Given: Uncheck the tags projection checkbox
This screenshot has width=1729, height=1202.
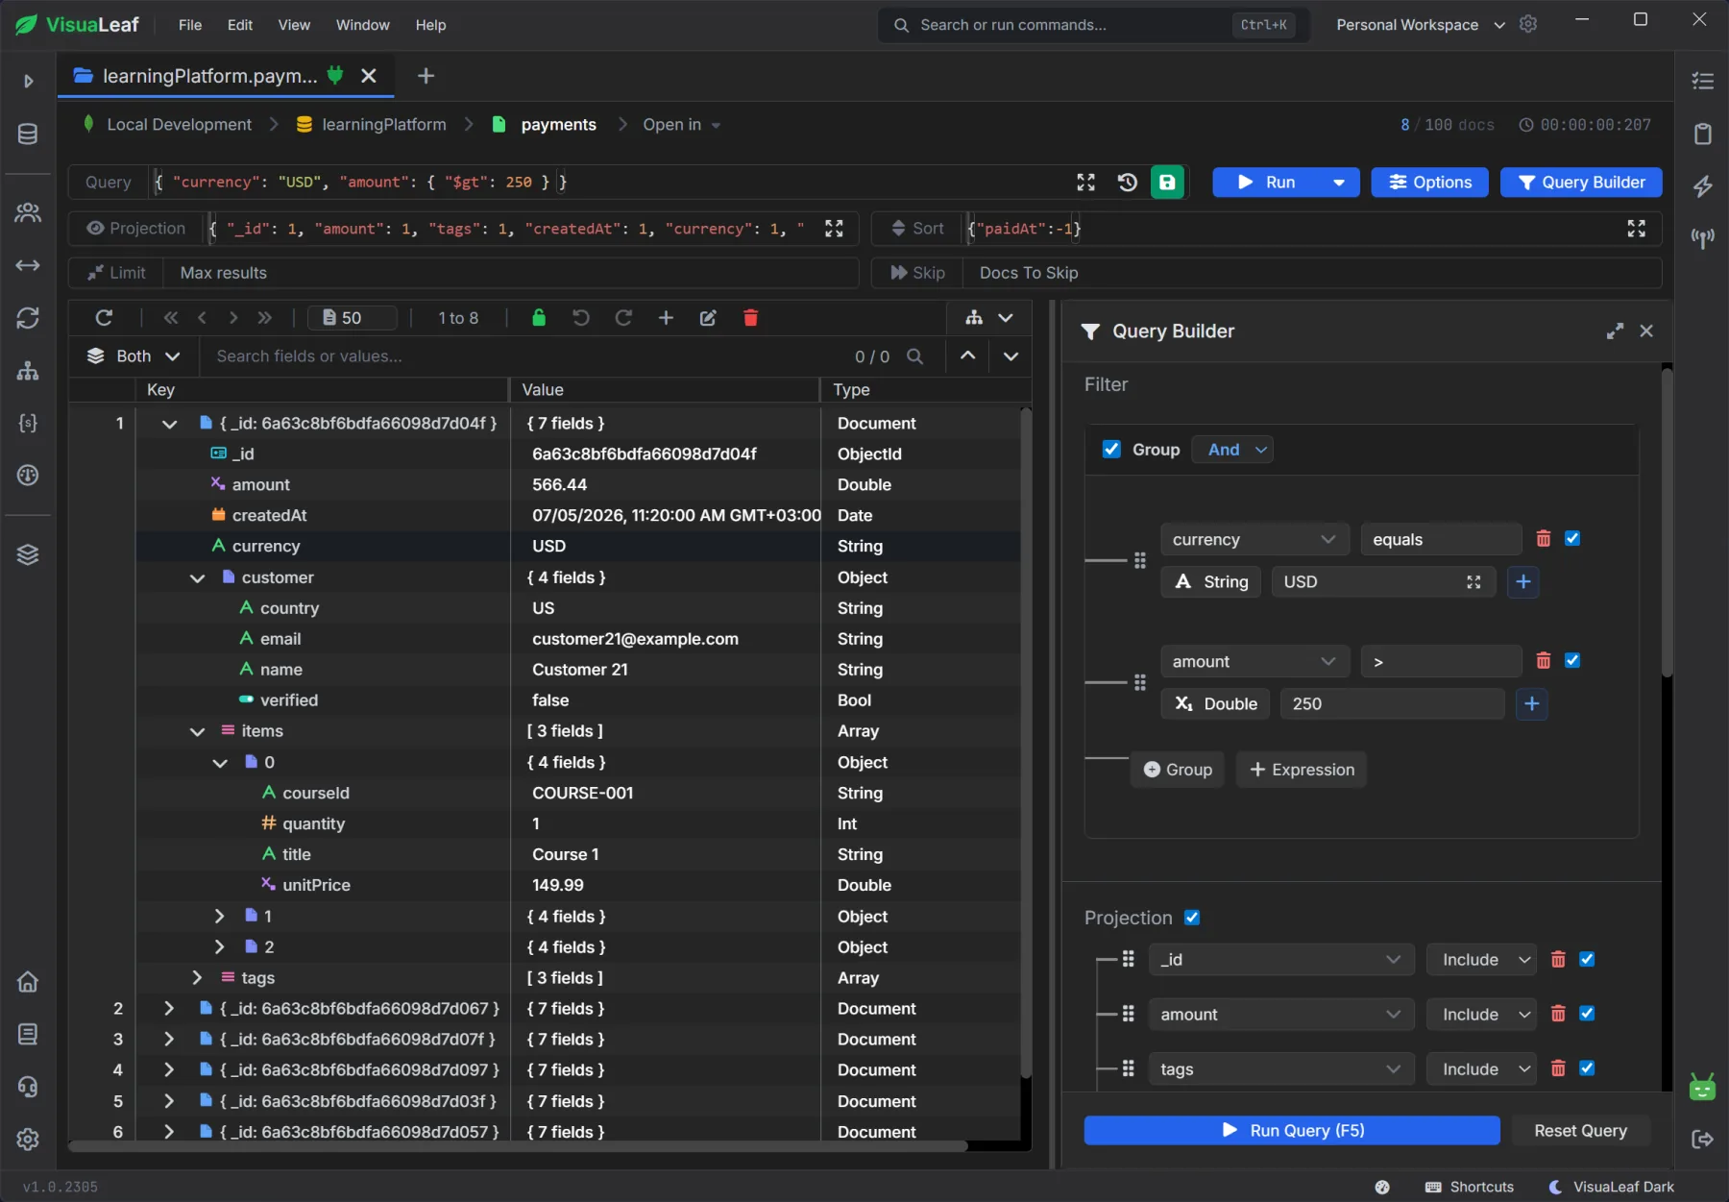Looking at the screenshot, I should coord(1587,1067).
